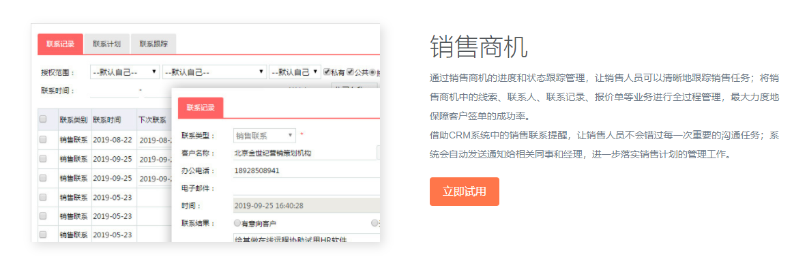This screenshot has width=807, height=268.
Task: Switch to the 联系跟踪 tab
Action: pyautogui.click(x=153, y=44)
